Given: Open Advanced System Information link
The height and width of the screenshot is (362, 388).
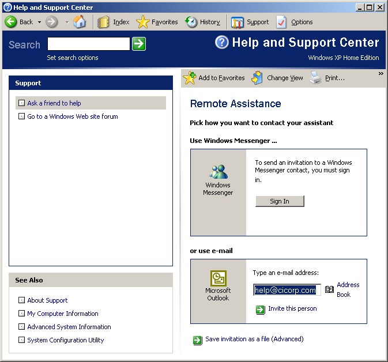Looking at the screenshot, I should pyautogui.click(x=69, y=327).
